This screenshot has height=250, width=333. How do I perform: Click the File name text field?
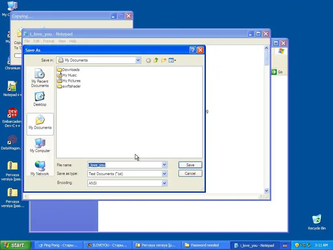click(125, 165)
